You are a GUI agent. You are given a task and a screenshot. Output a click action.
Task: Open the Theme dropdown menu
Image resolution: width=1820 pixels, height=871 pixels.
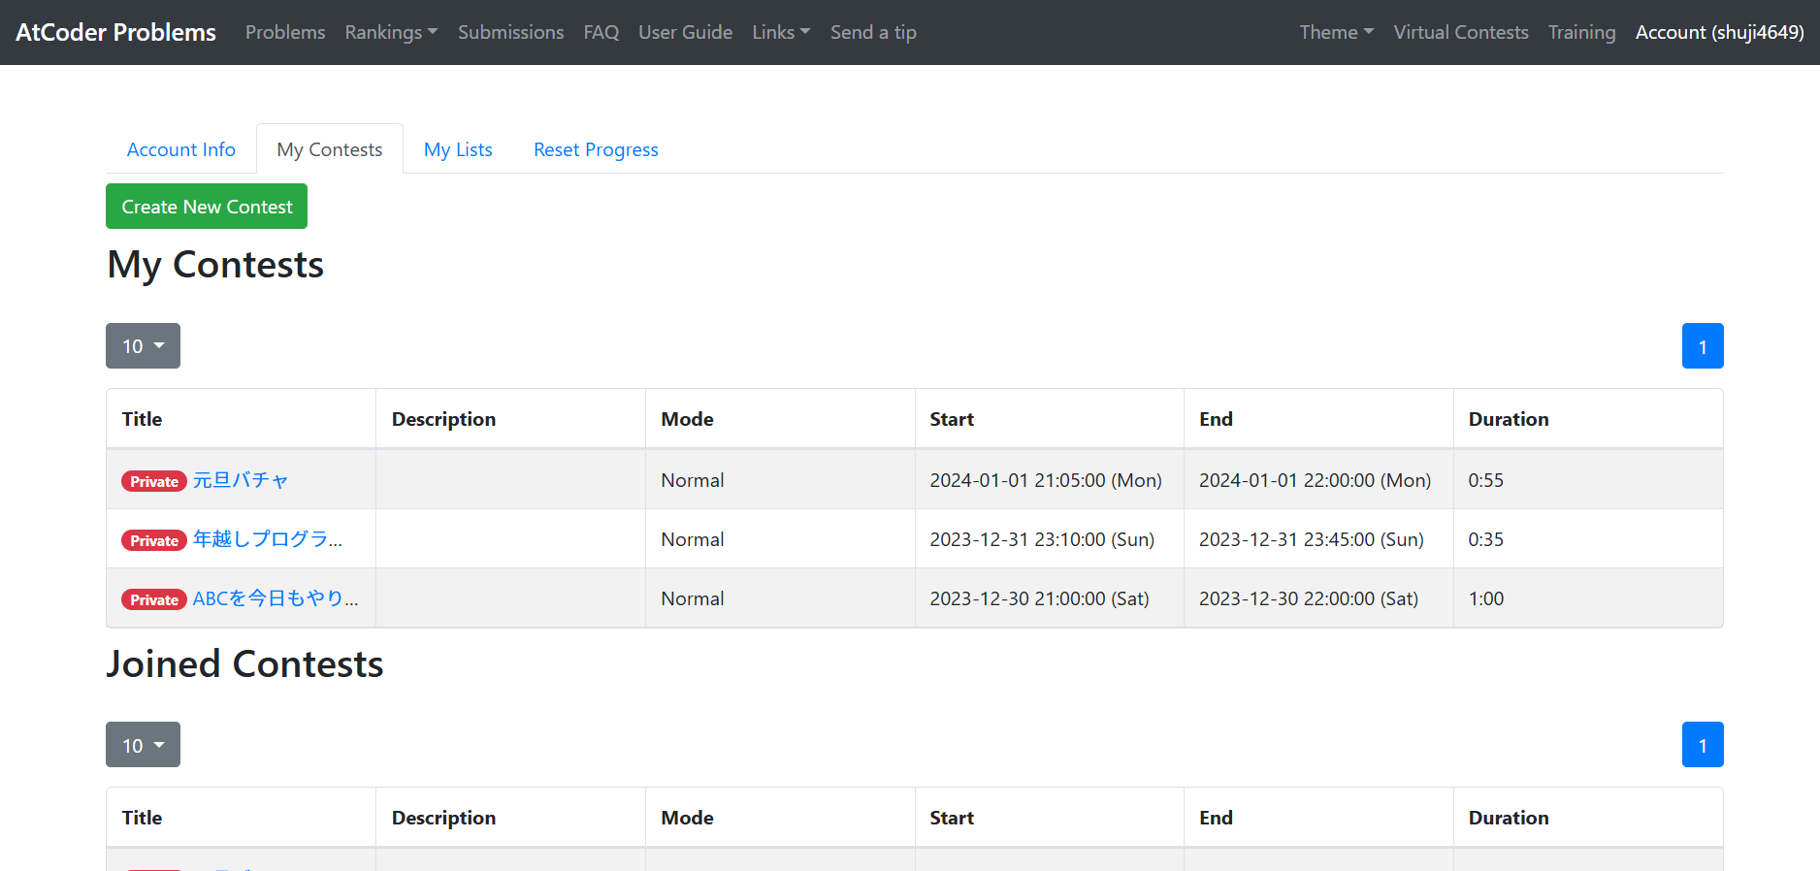[1336, 32]
